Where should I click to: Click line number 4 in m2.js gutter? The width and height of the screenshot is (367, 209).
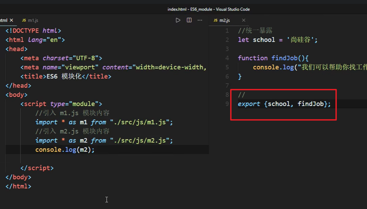point(227,58)
